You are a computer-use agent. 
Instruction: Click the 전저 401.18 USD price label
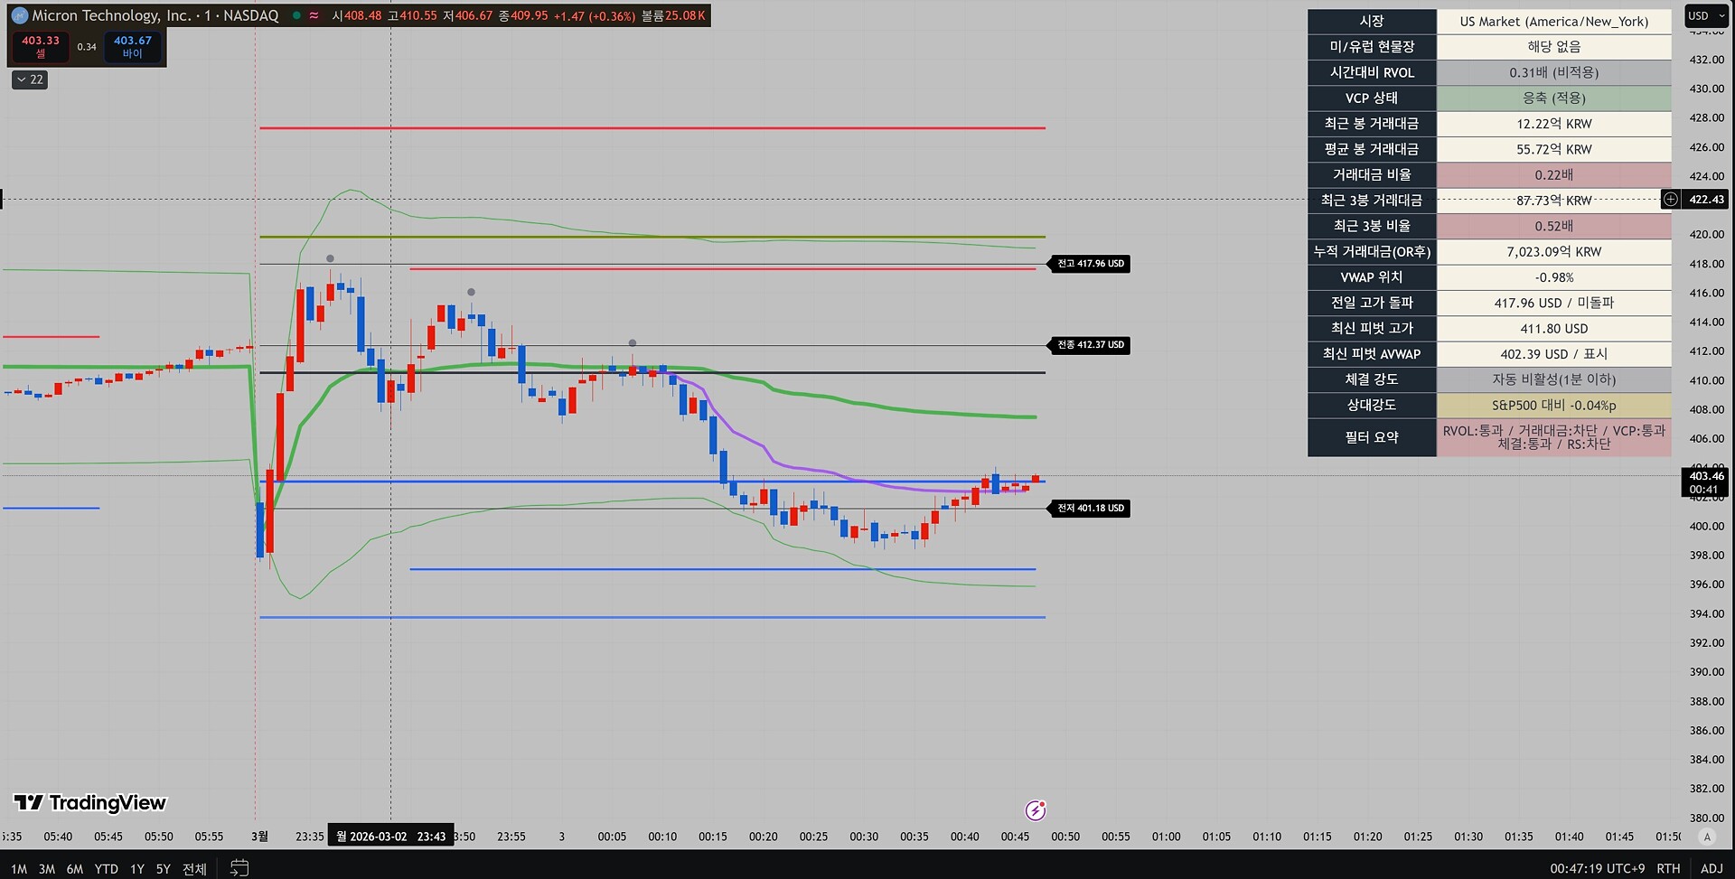[x=1091, y=509]
